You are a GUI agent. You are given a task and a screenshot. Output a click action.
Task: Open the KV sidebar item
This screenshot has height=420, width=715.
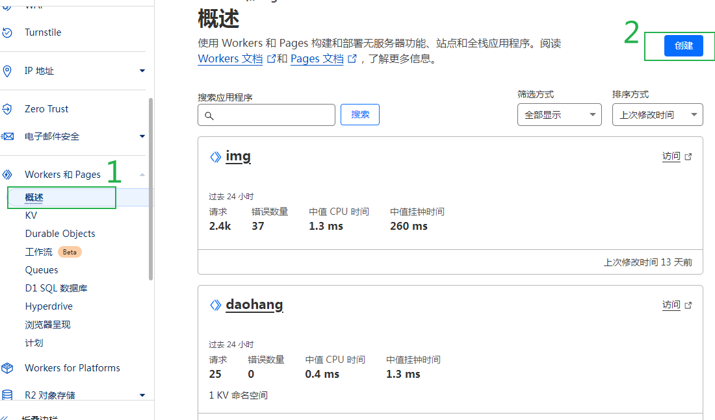pos(31,216)
